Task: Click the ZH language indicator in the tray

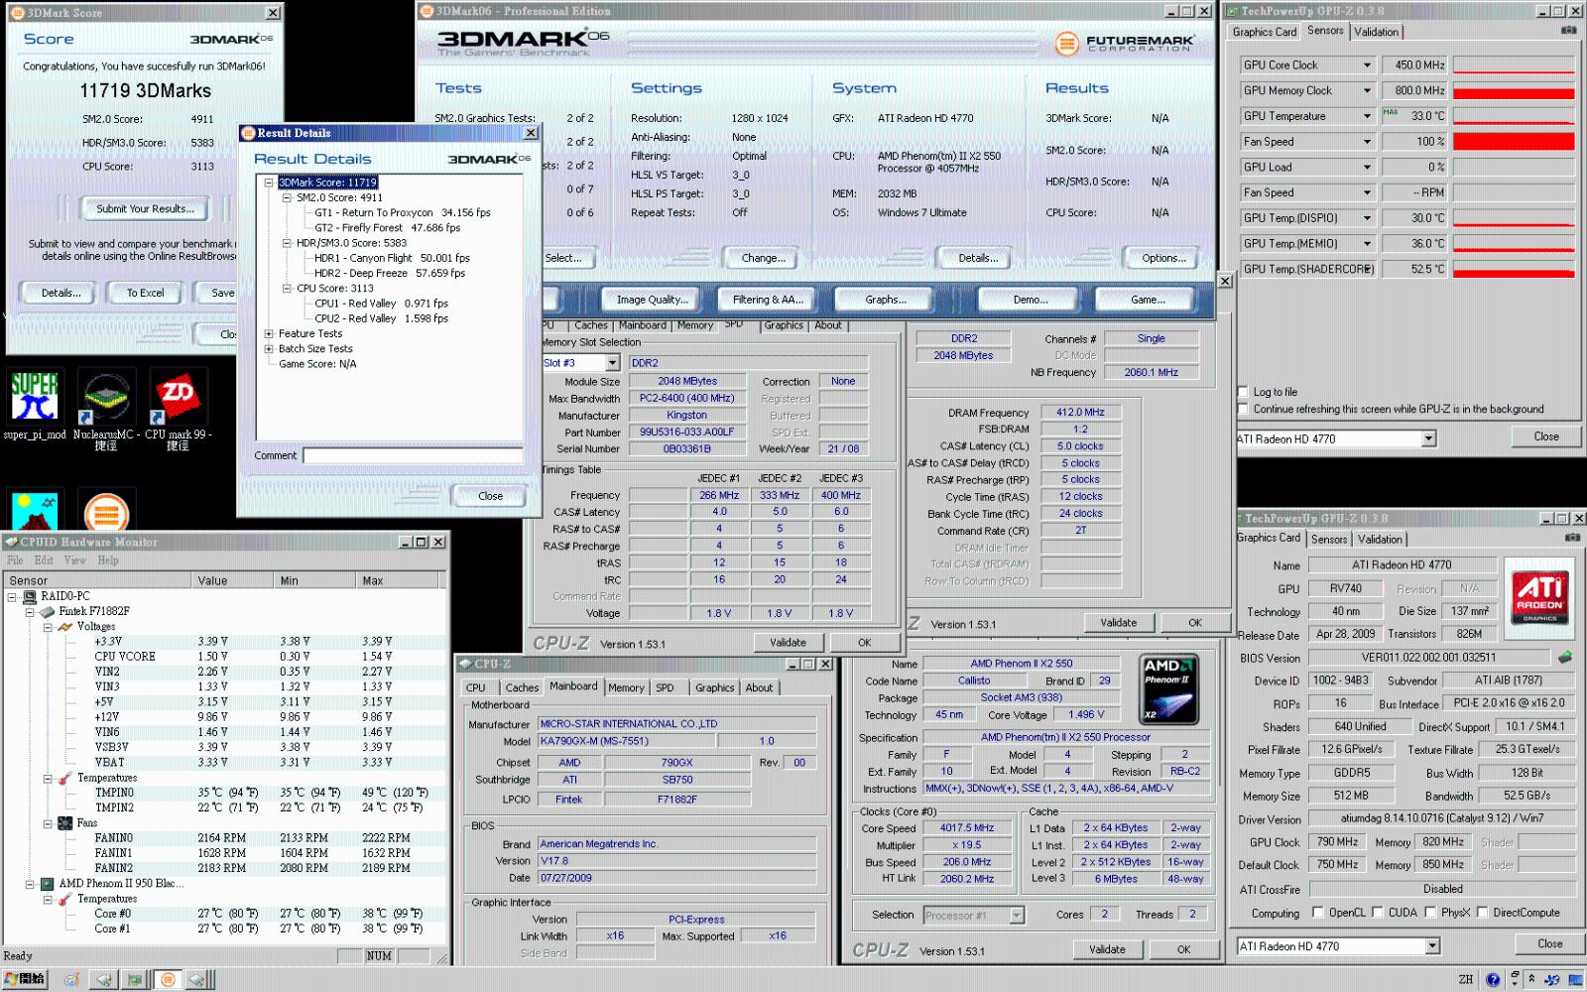Action: 1465,980
